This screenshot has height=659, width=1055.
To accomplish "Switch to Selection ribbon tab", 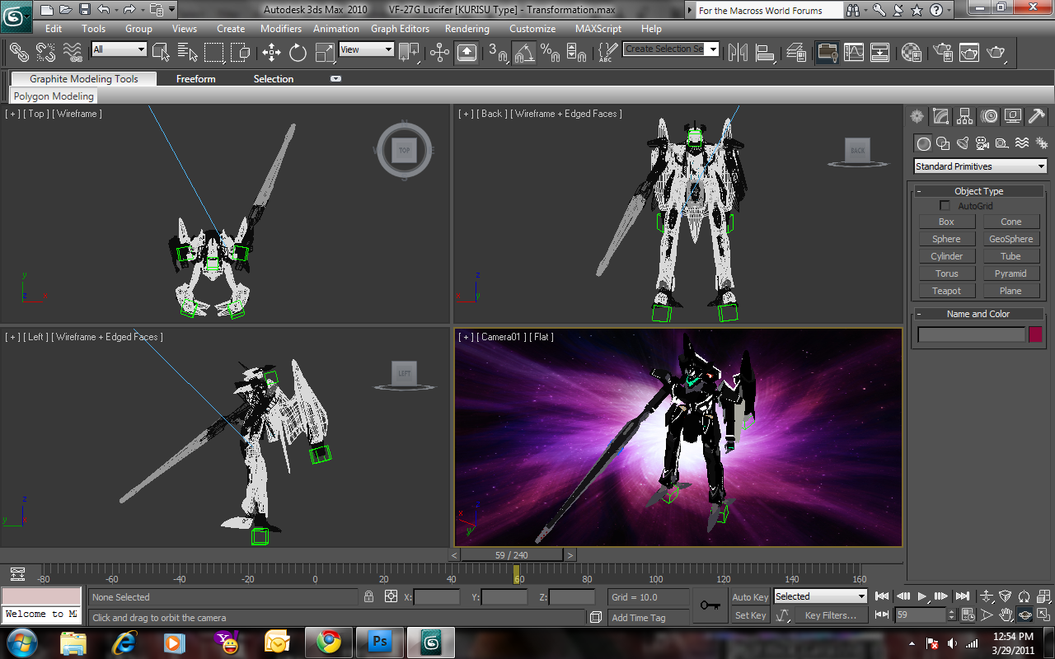I will [274, 79].
